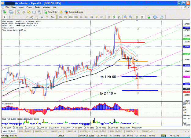191x138 pixels.
Task: Open the Strategy Tester icon
Action: pos(39,12)
